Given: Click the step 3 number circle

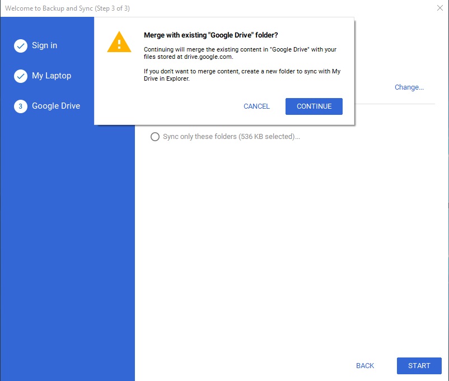Looking at the screenshot, I should [21, 106].
